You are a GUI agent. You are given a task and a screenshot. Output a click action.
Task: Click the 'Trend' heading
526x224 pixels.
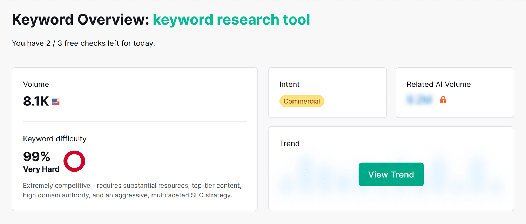290,143
